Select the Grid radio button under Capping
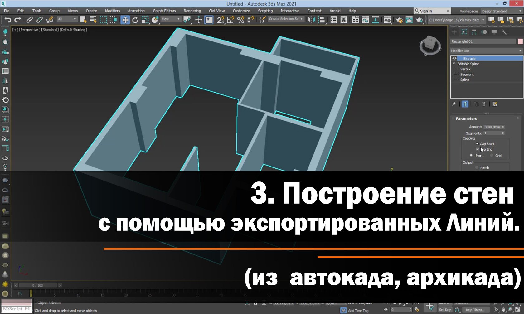 [491, 155]
